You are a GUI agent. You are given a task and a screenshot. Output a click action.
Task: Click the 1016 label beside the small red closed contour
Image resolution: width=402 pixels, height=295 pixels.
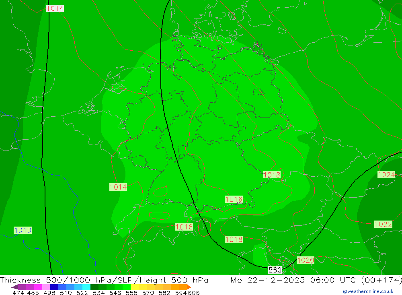[184, 227]
